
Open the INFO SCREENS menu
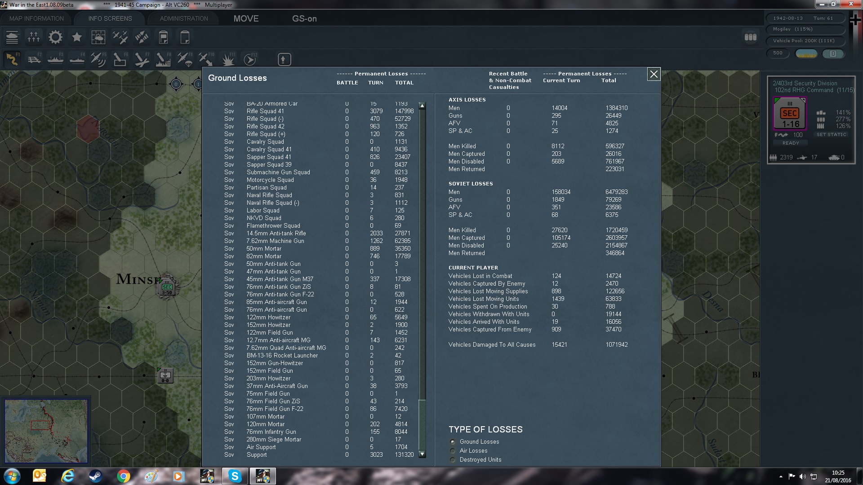point(109,18)
